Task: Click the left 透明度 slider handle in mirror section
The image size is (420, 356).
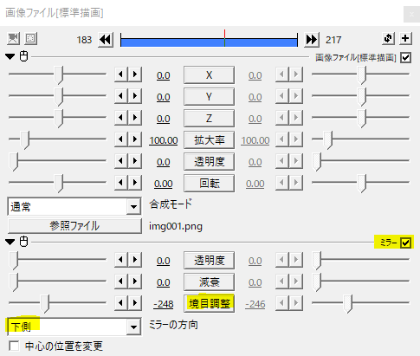Action: (x=13, y=261)
